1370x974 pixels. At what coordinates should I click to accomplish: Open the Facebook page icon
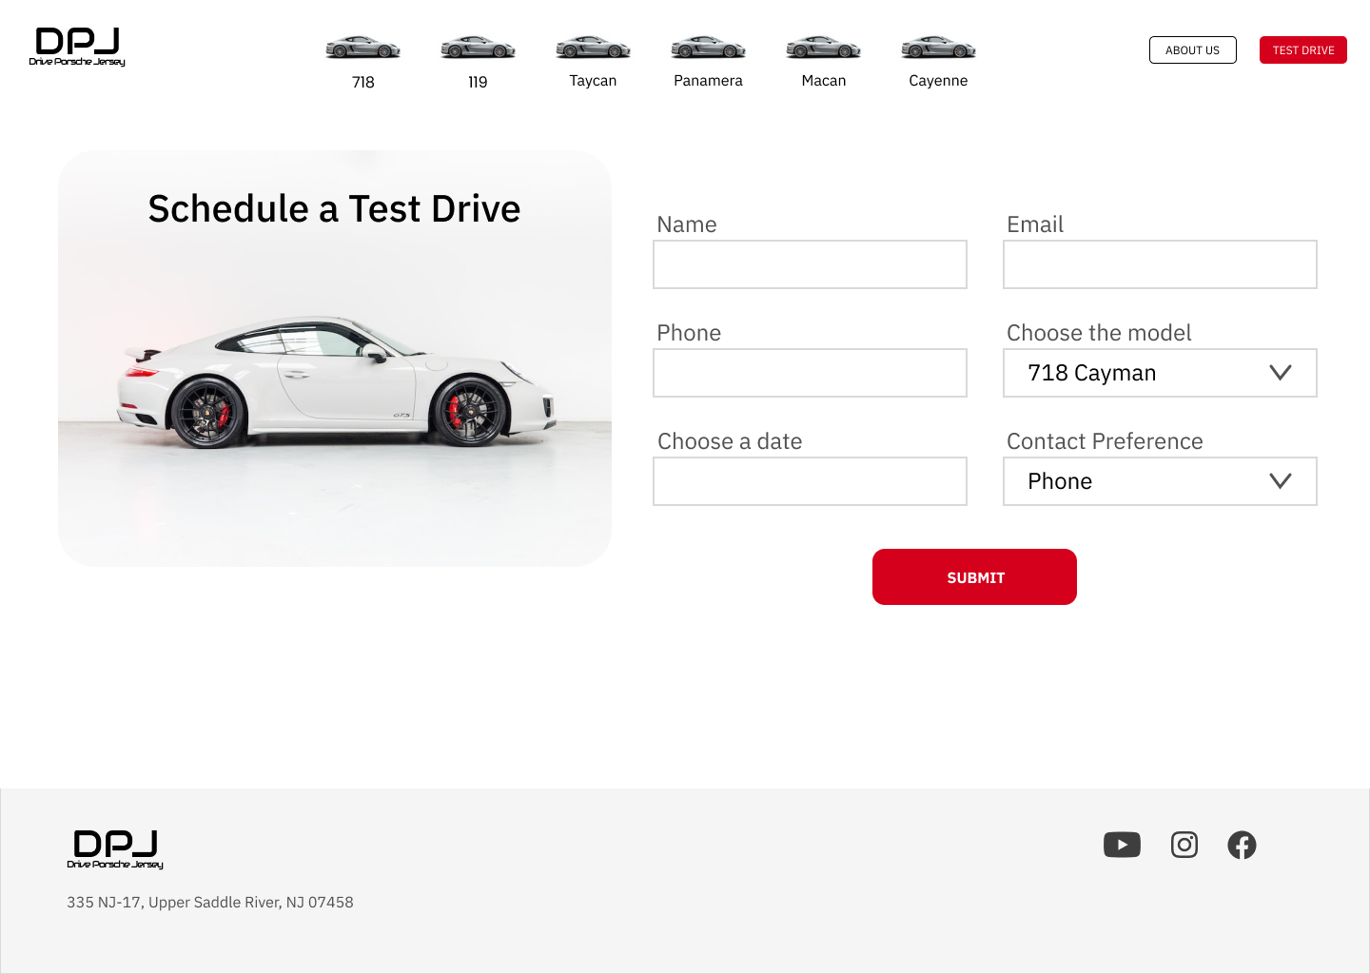pyautogui.click(x=1242, y=845)
